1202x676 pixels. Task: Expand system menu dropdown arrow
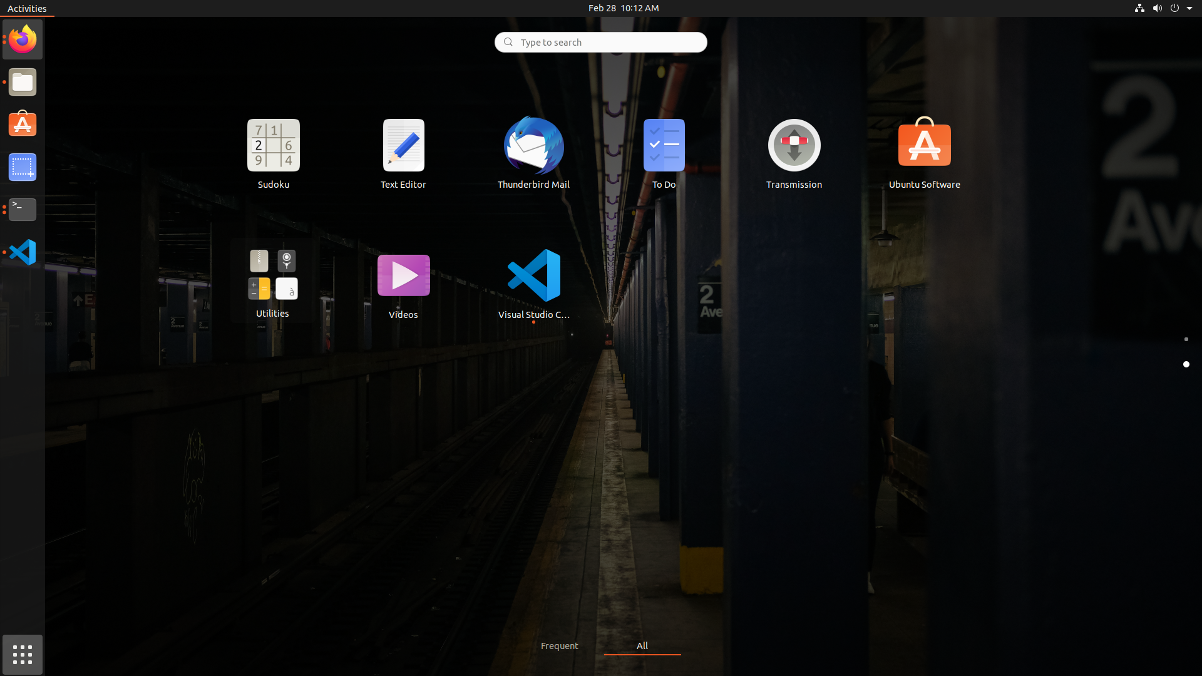coord(1189,8)
